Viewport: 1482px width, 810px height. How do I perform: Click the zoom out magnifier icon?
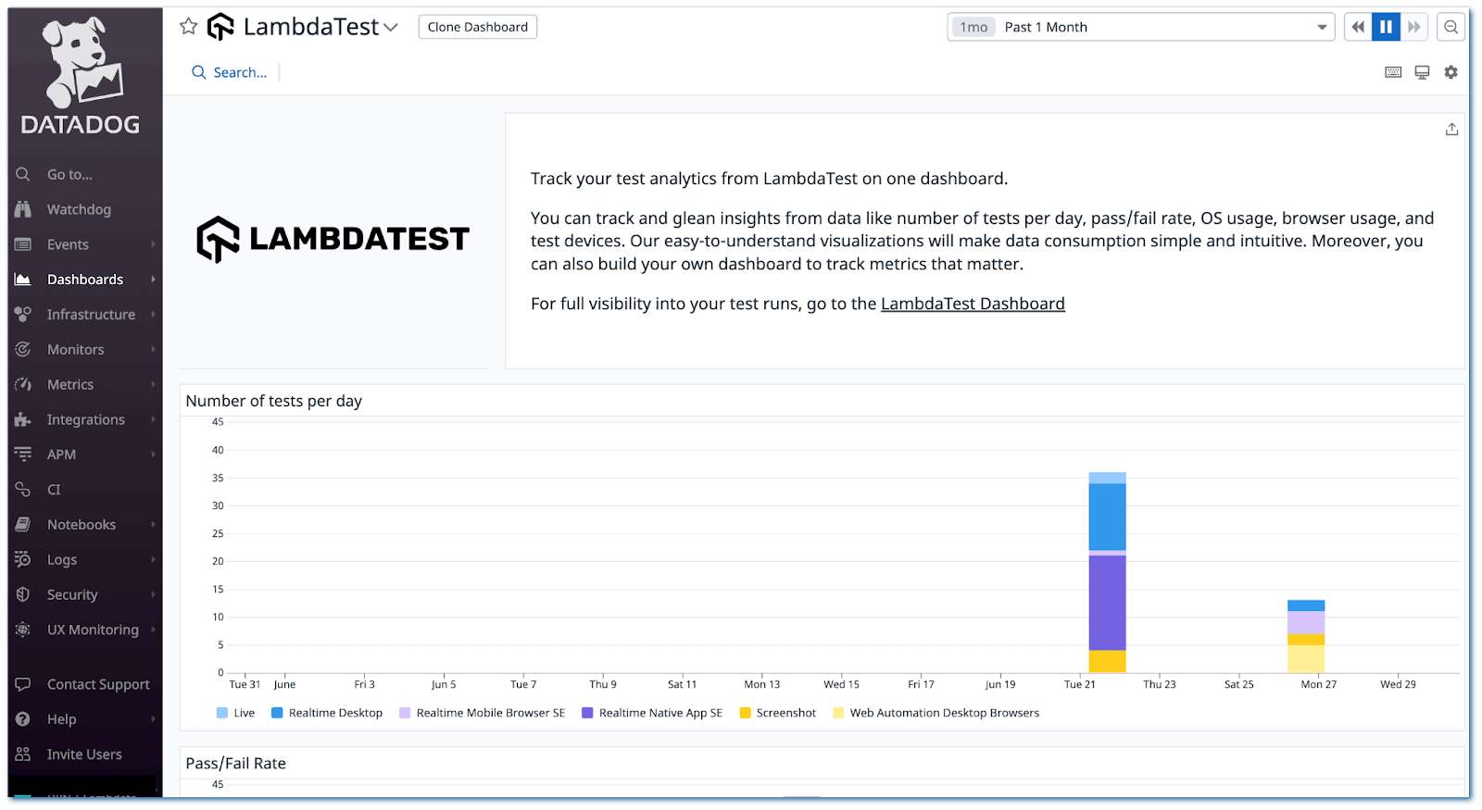point(1451,27)
